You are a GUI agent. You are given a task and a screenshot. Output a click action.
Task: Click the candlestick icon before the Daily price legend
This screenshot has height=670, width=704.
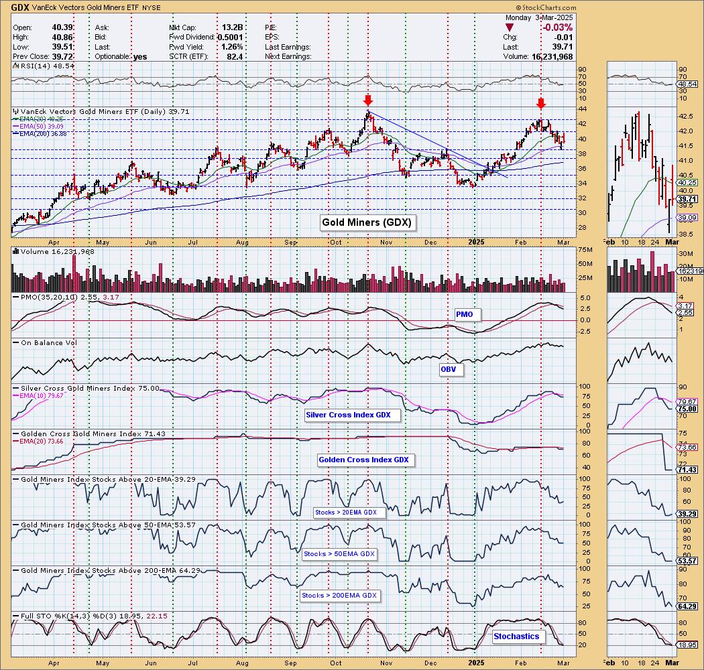(16, 111)
